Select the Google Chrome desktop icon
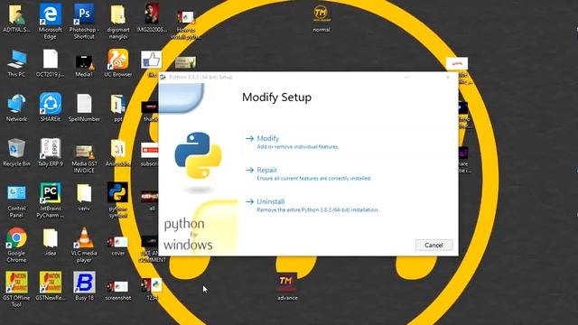Screen dimensions: 578x325 16,246
